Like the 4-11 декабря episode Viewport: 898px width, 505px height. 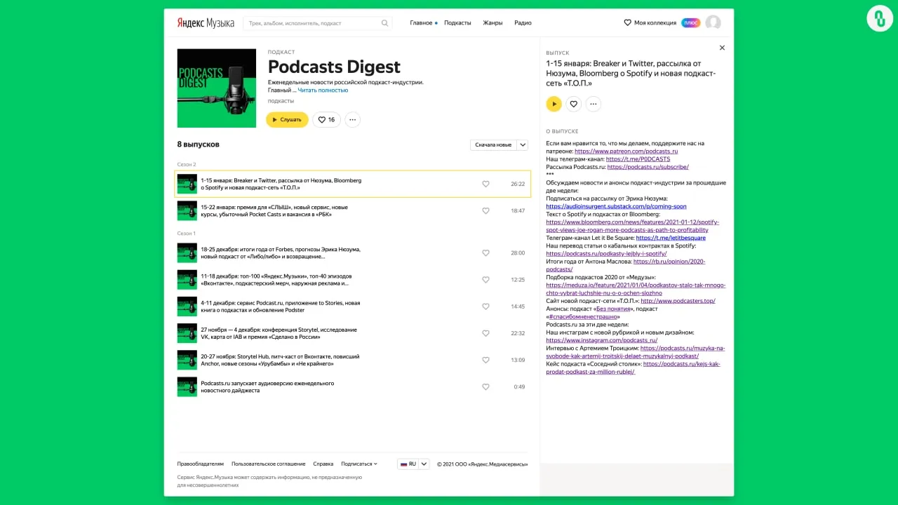click(485, 307)
